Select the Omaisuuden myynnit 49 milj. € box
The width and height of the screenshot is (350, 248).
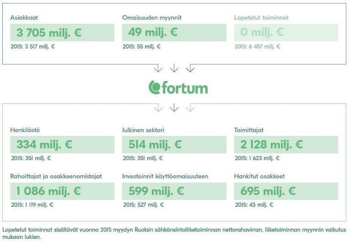pos(174,32)
